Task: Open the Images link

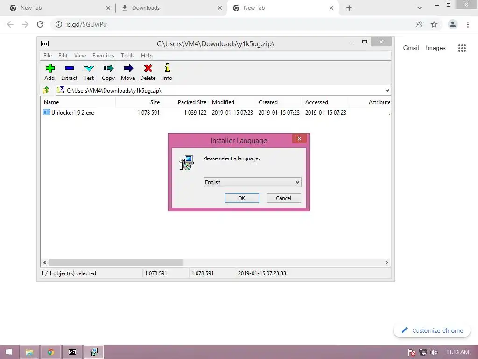Action: (x=436, y=48)
